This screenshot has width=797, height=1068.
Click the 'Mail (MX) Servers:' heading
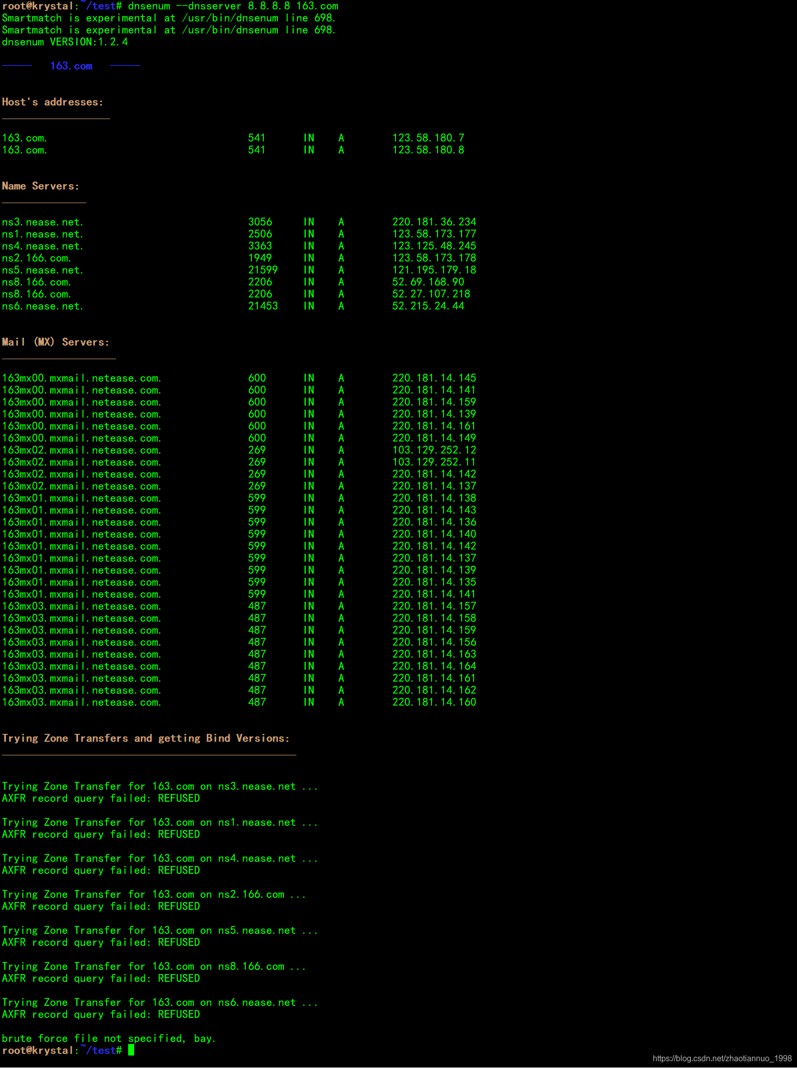pyautogui.click(x=56, y=342)
